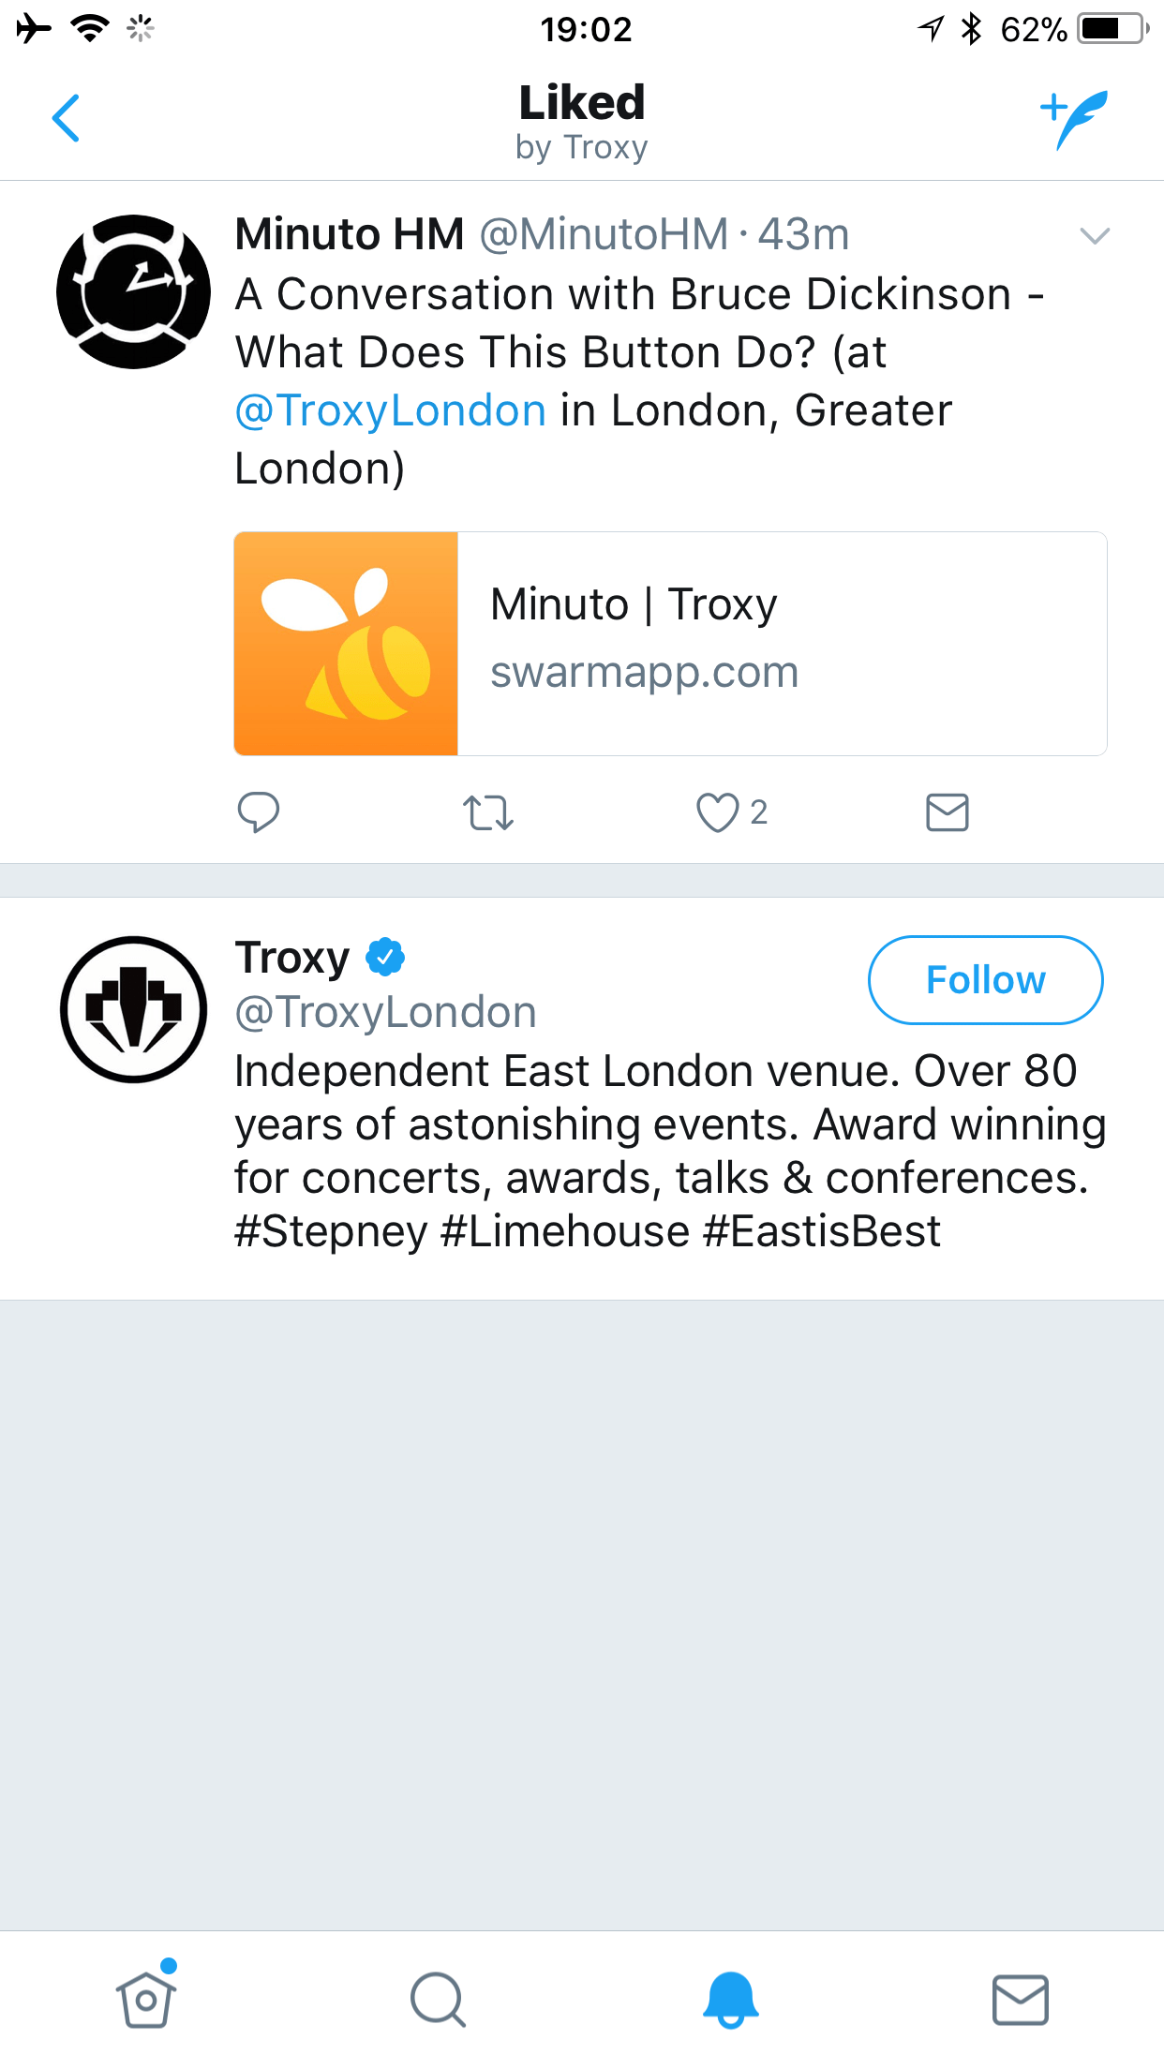Share tweet via direct message icon

click(x=948, y=812)
